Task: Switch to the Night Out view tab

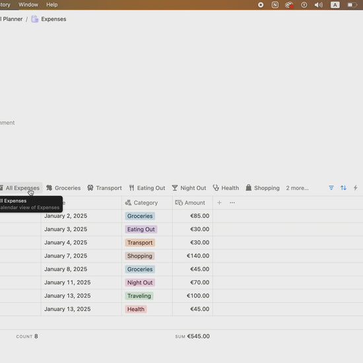Action: 189,188
